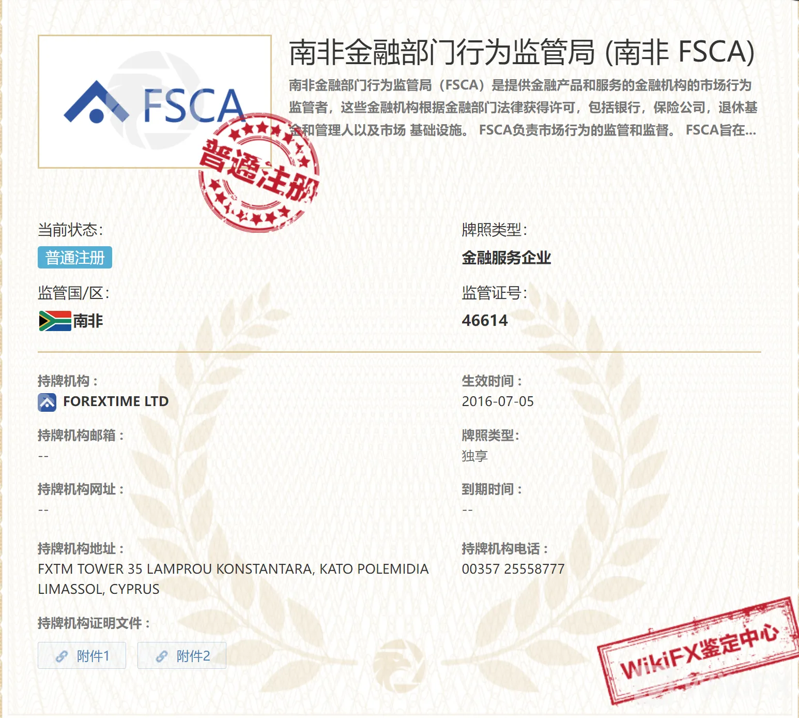The width and height of the screenshot is (799, 718).
Task: Click the heading 南非金融部门行为监管局 (南非 FSCA)
Action: 522,52
